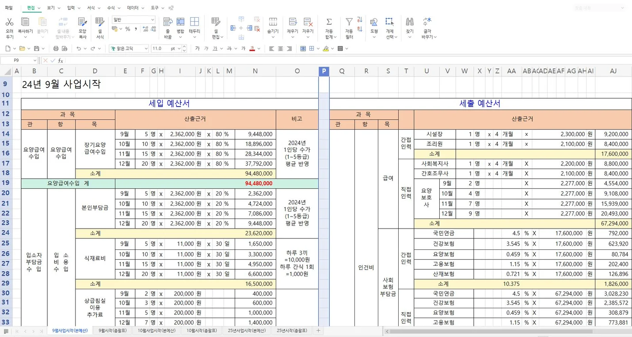Viewport: 632px width, 337px height.
Task: Toggle left text alignment
Action: click(x=271, y=49)
